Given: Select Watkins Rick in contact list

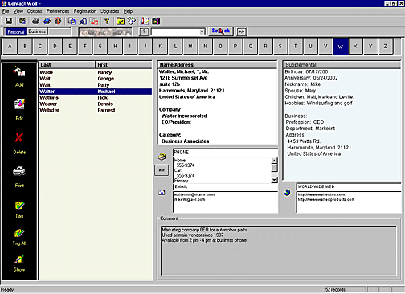Looking at the screenshot, I should click(96, 98).
